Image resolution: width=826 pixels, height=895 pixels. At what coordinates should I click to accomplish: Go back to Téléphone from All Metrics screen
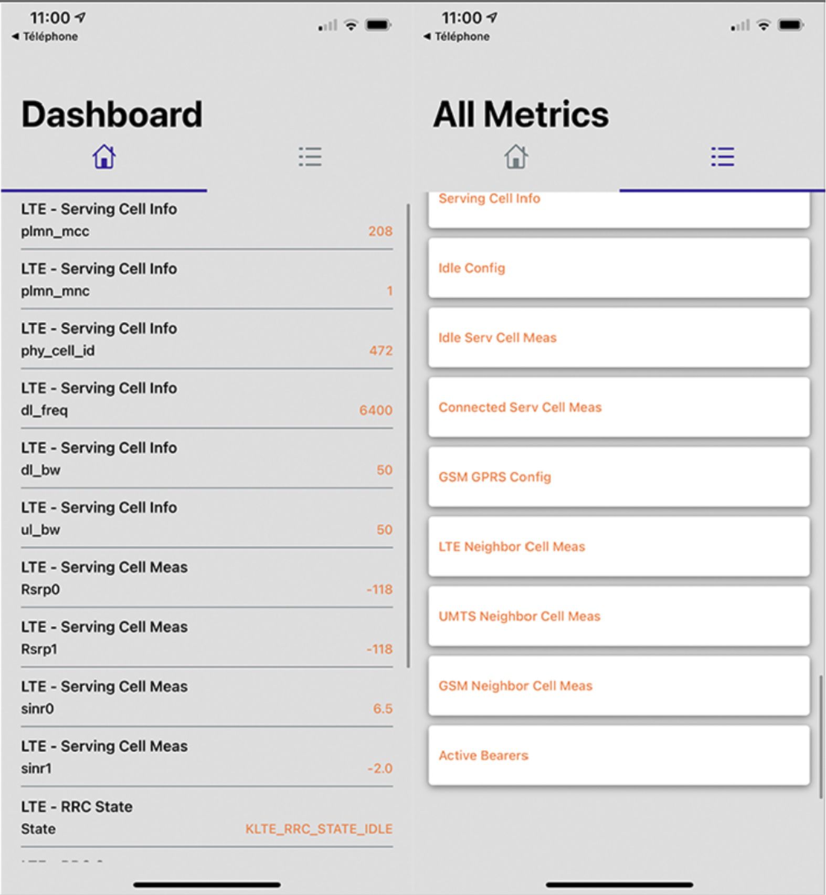457,37
